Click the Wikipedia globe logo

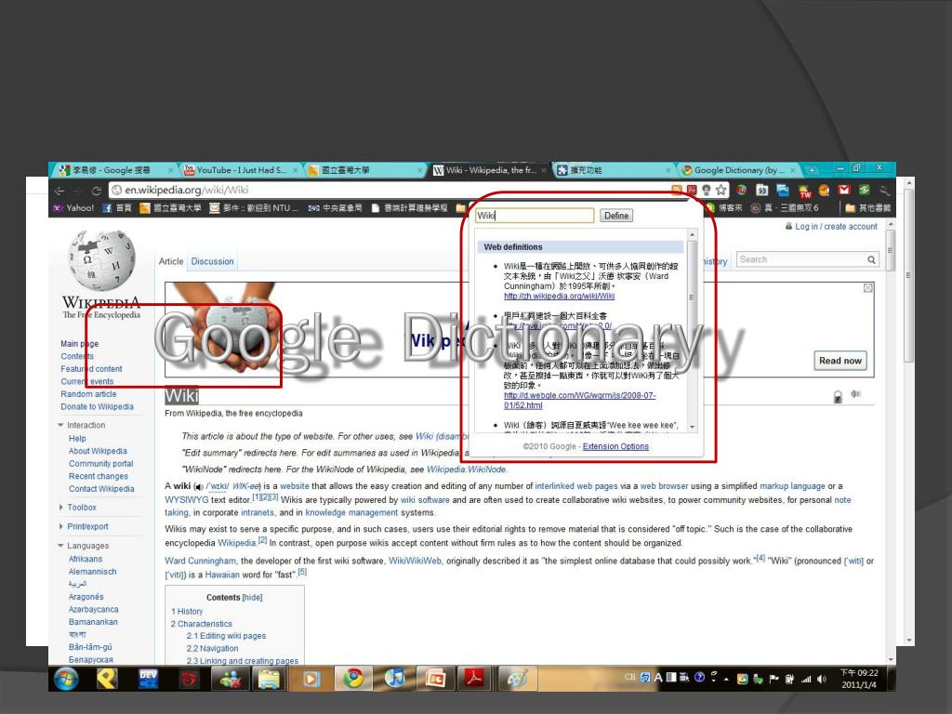[100, 260]
